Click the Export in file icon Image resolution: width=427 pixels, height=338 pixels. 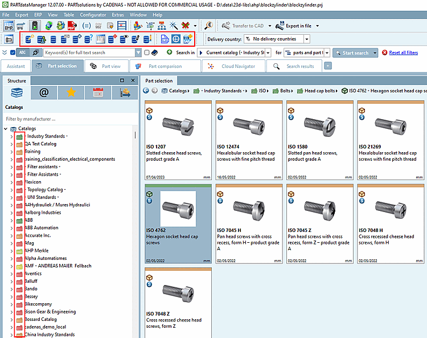click(x=280, y=26)
